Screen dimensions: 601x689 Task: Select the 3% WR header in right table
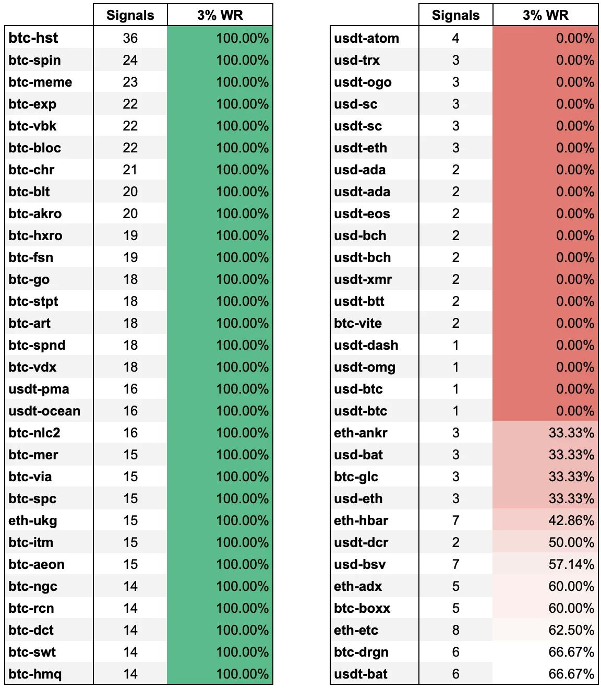click(545, 15)
